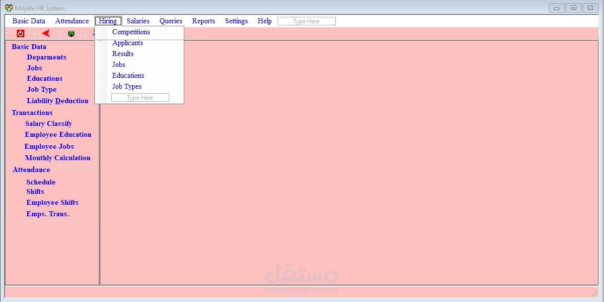Open Emps. Trans. in sidebar
This screenshot has height=302, width=604.
point(48,214)
